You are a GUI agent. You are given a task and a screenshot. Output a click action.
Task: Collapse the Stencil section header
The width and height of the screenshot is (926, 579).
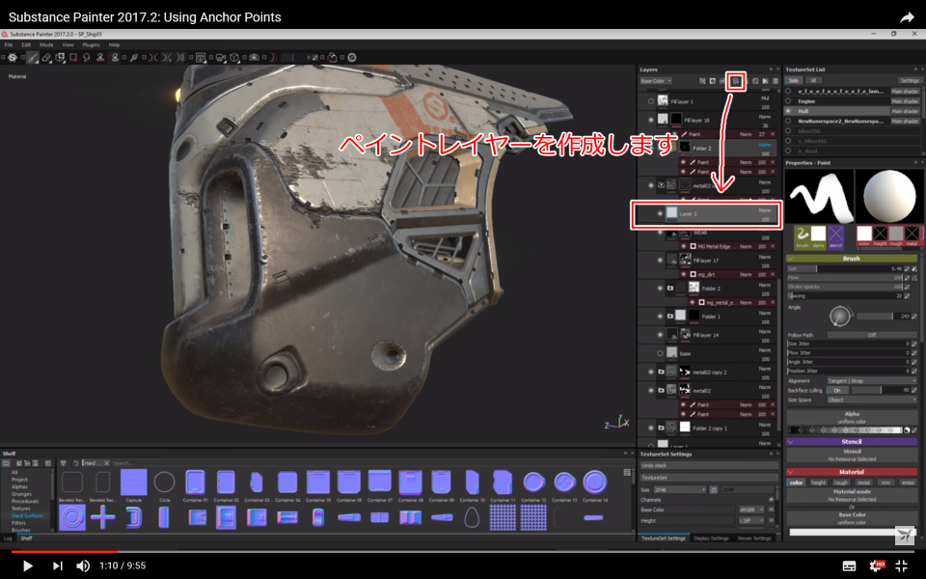(851, 442)
